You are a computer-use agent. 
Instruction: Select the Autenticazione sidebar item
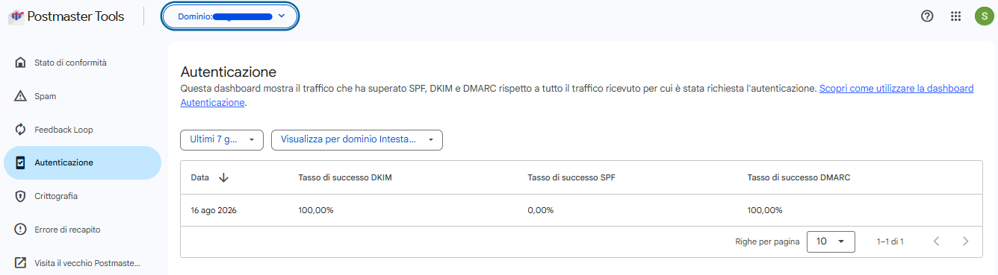[x=82, y=162]
